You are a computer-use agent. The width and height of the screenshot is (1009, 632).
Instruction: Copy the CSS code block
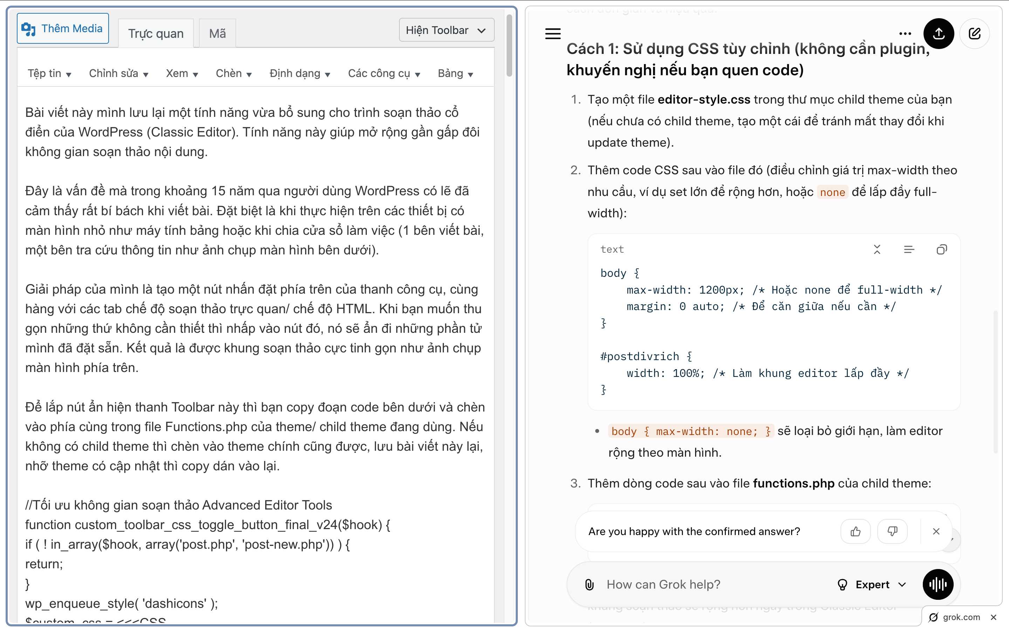(942, 250)
